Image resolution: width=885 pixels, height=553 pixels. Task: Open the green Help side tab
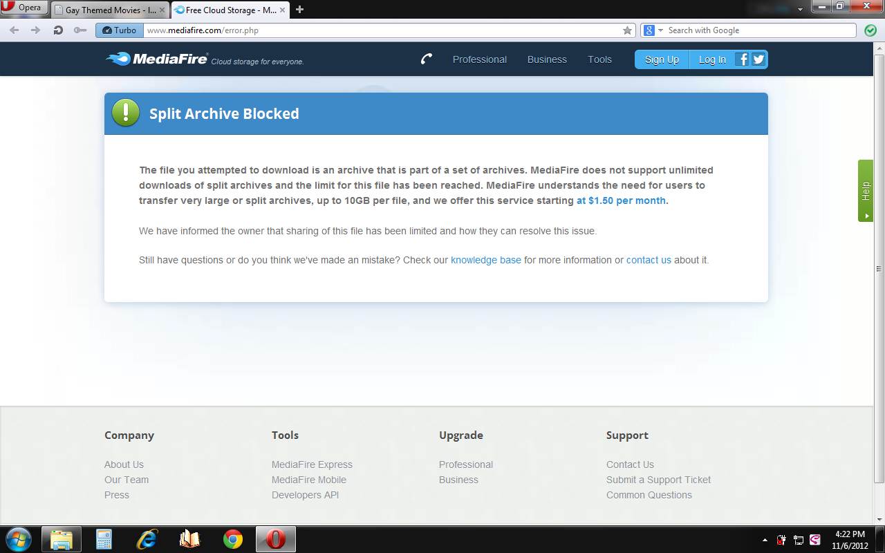point(866,191)
